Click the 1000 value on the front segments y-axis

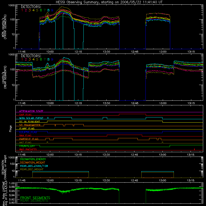pyautogui.click(x=12, y=5)
